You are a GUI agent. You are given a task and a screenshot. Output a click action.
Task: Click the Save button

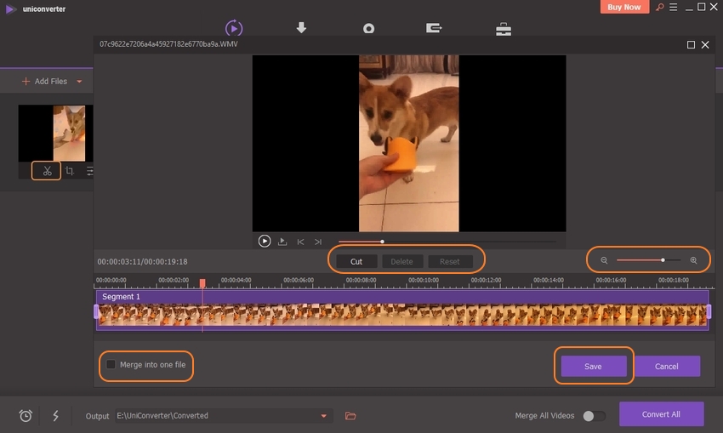tap(593, 366)
